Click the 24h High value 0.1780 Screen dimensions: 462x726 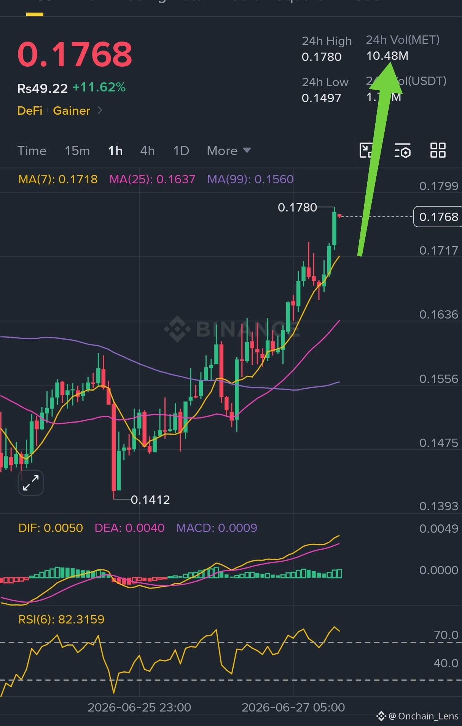click(322, 57)
